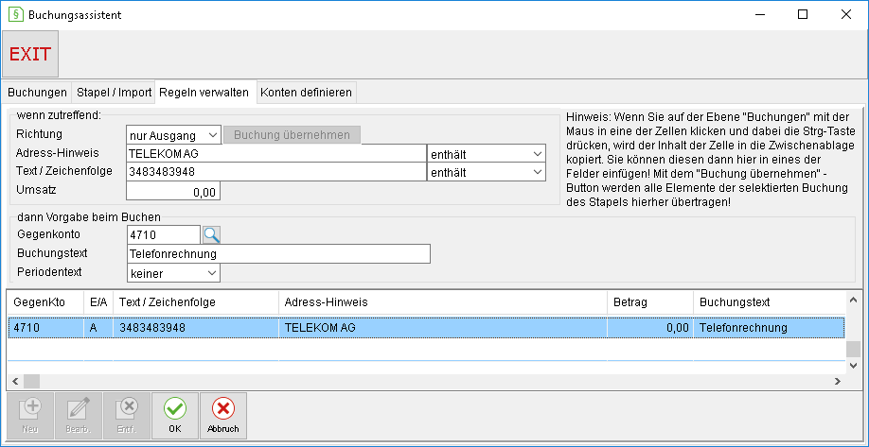Click the horizontal scrollbar right arrow
This screenshot has width=869, height=447.
(838, 381)
